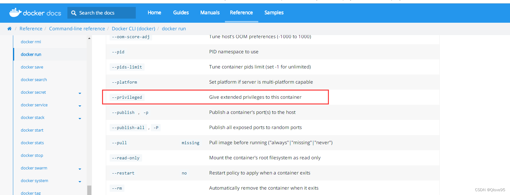Click 'PID namespace to use' description
The image size is (510, 195).
click(x=234, y=52)
